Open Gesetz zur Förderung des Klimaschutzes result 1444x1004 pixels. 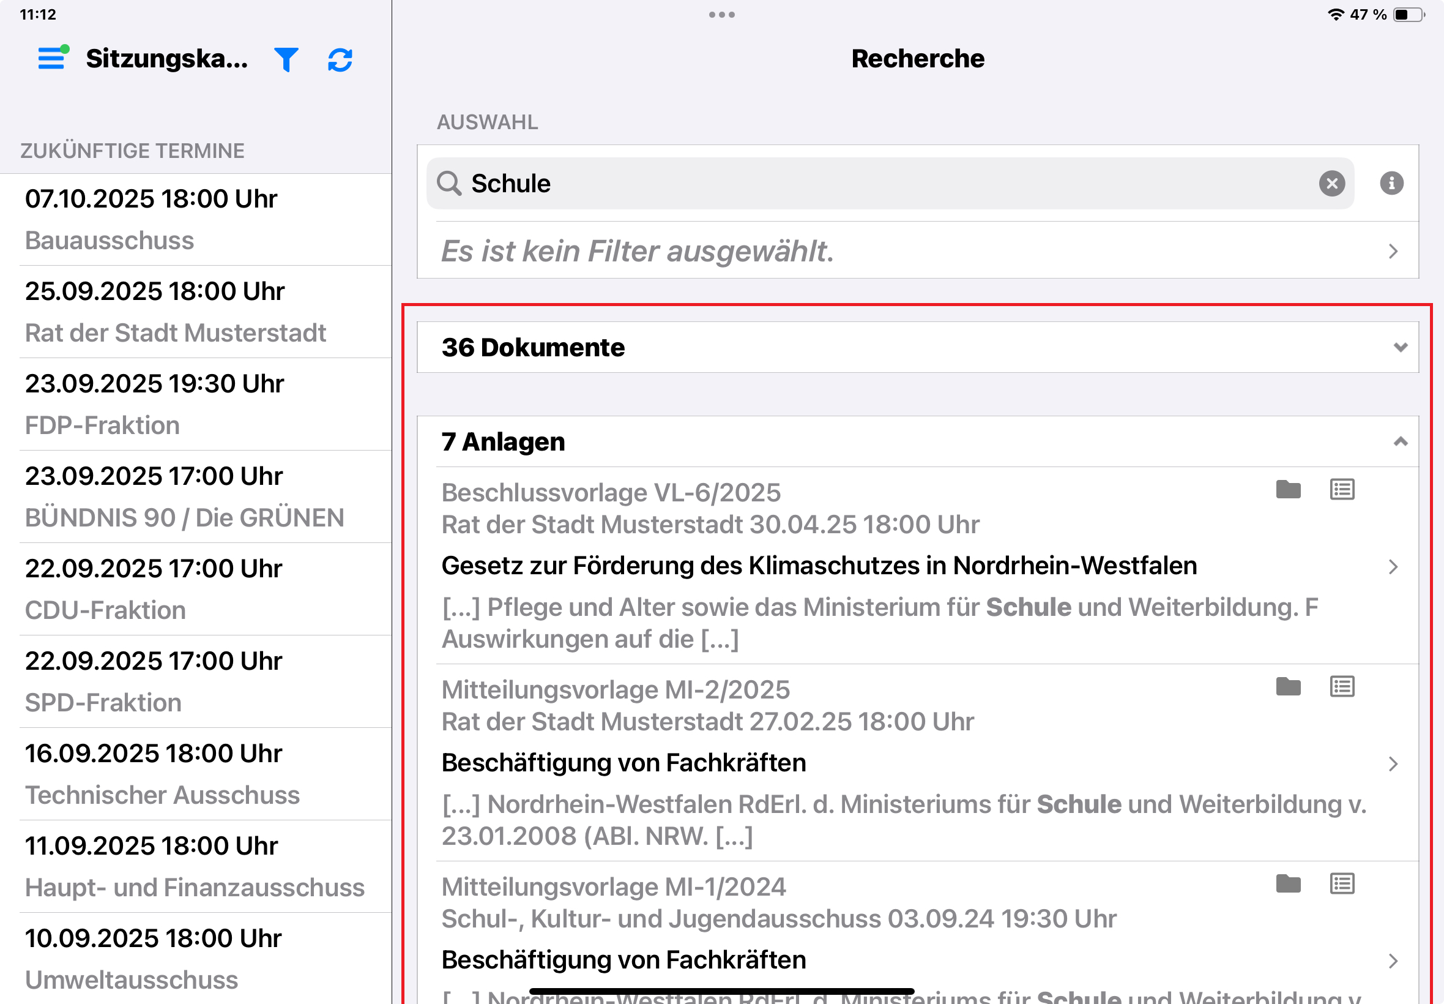819,566
